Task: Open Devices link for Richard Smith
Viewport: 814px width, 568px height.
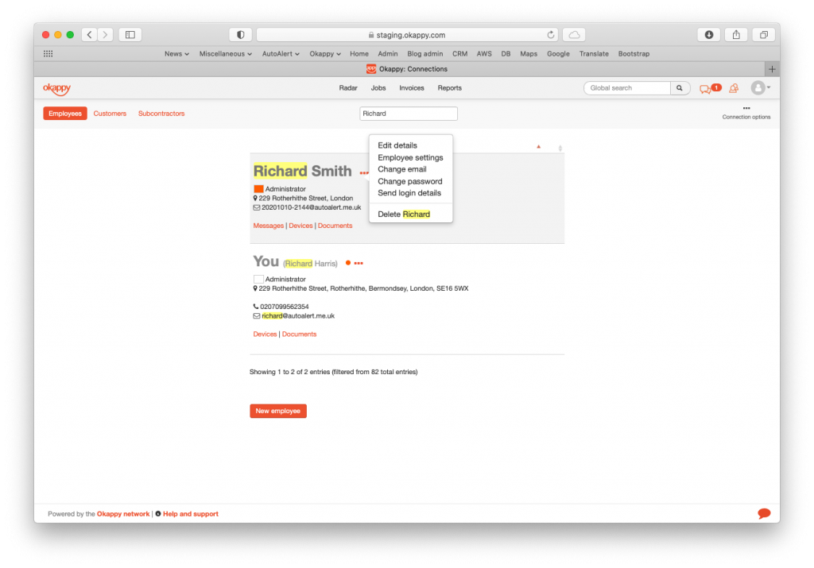Action: click(x=300, y=226)
